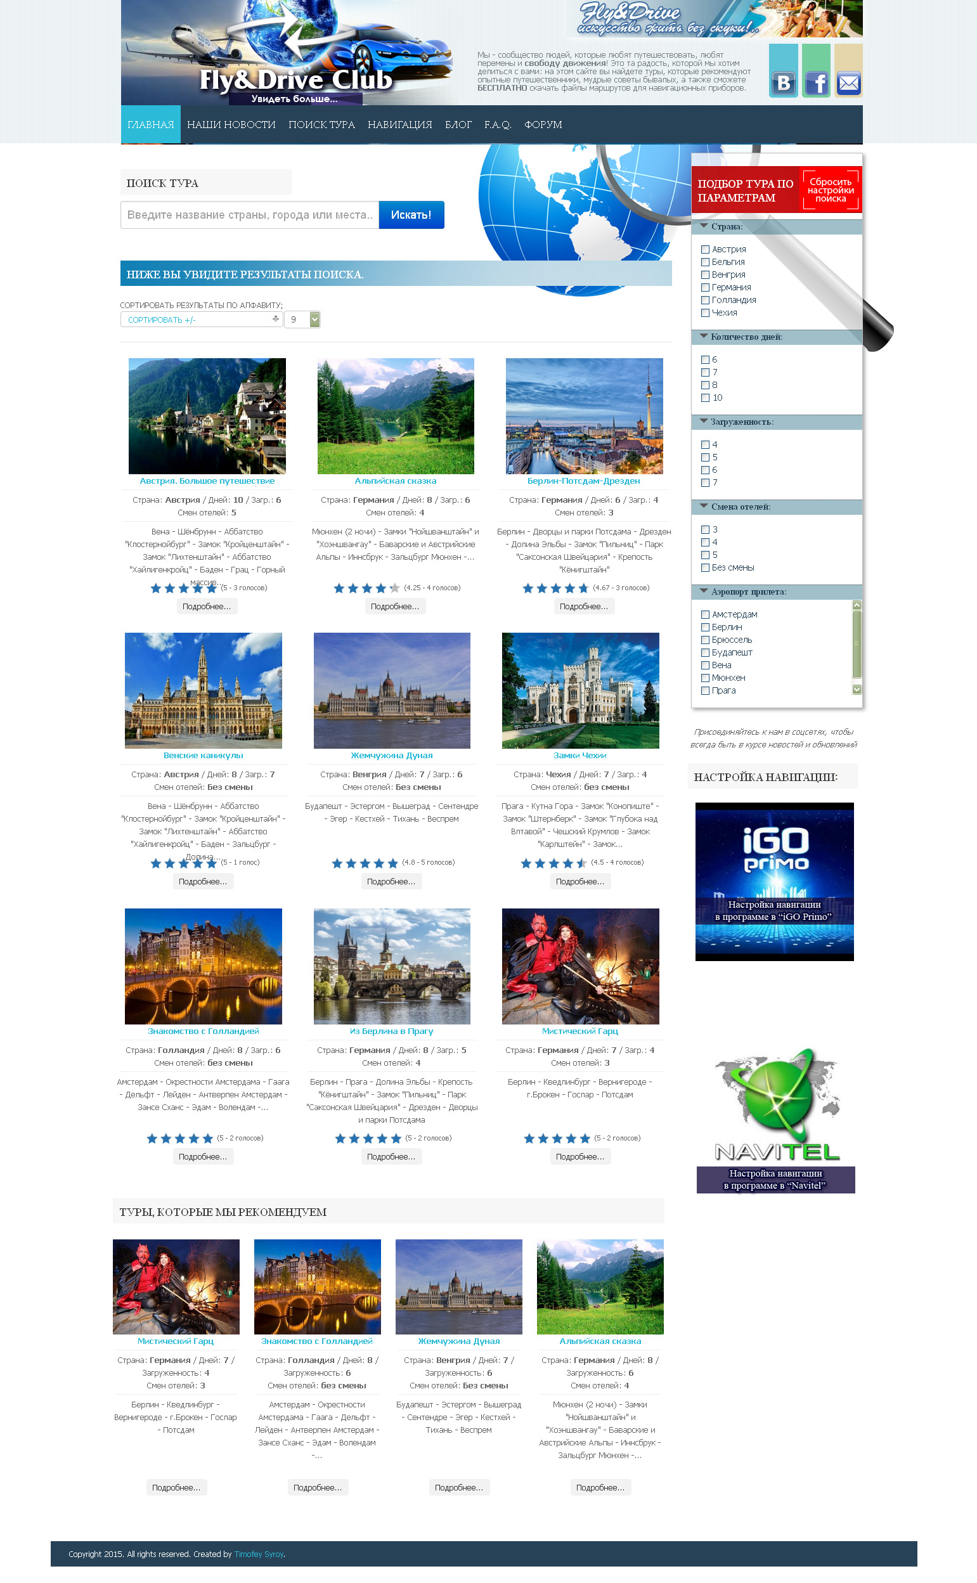Click Подробнее under Берлин-Потсдам-Дрезден
The width and height of the screenshot is (977, 1583).
tap(583, 607)
